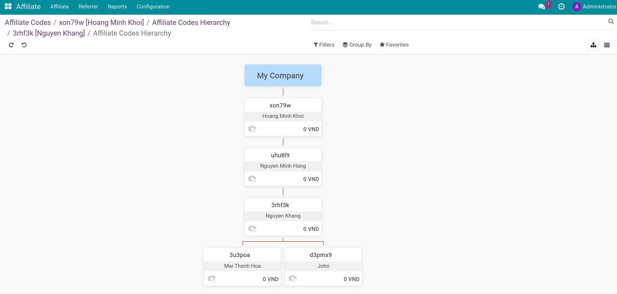Image resolution: width=617 pixels, height=294 pixels.
Task: Open the Configuration menu
Action: tap(153, 6)
